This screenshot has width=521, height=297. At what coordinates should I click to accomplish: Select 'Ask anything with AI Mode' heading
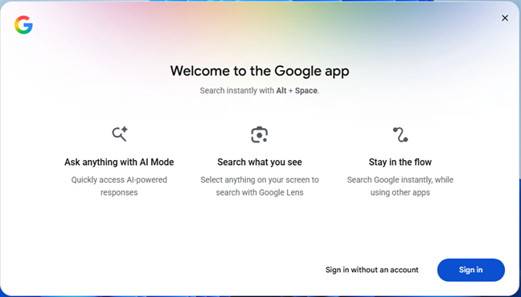(119, 162)
